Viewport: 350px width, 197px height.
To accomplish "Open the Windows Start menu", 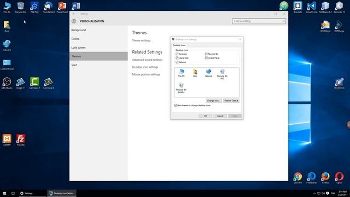I will coord(4,193).
